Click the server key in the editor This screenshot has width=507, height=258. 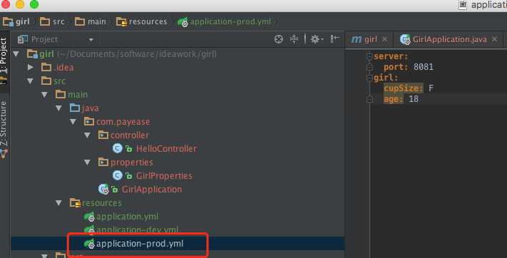(x=391, y=56)
